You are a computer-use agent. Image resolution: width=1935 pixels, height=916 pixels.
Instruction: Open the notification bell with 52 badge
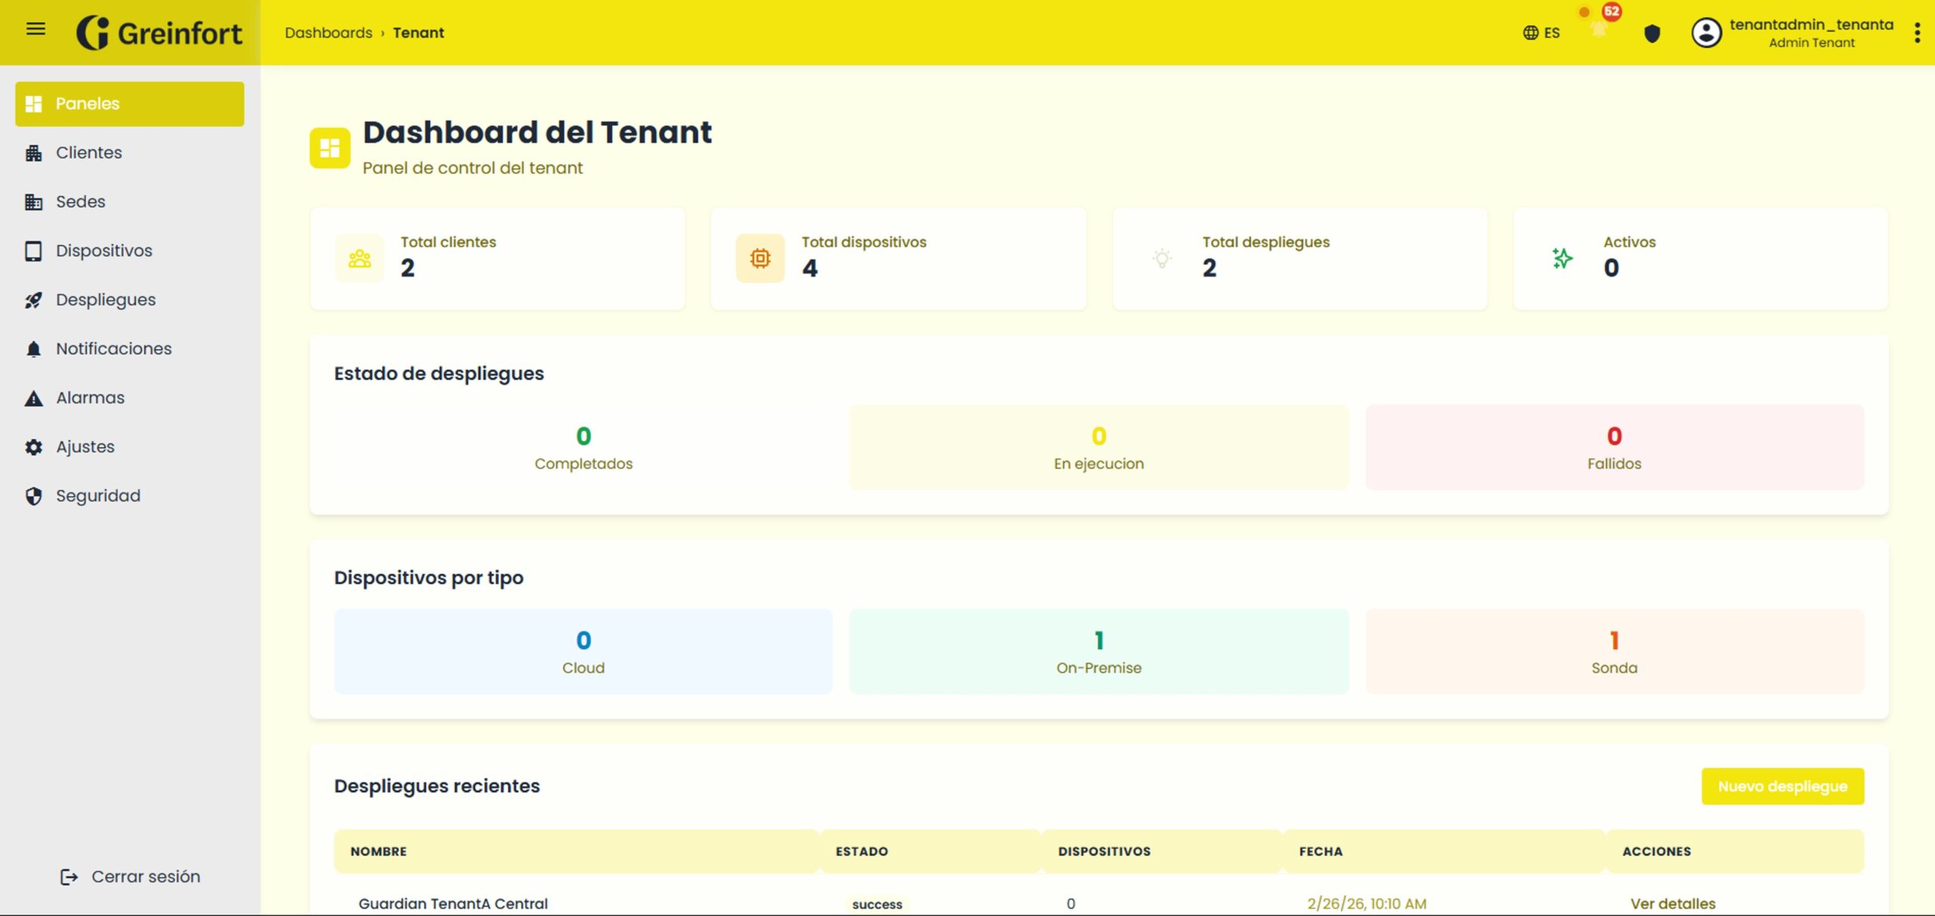[x=1599, y=29]
